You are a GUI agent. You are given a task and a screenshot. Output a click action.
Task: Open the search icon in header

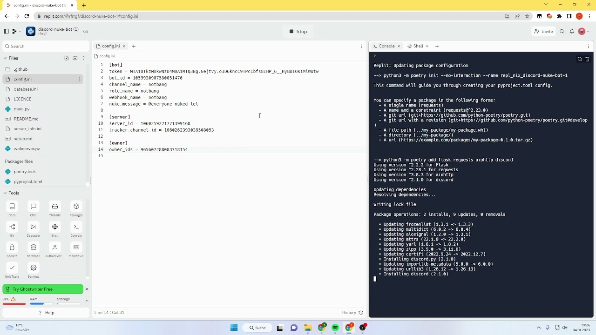click(x=562, y=32)
